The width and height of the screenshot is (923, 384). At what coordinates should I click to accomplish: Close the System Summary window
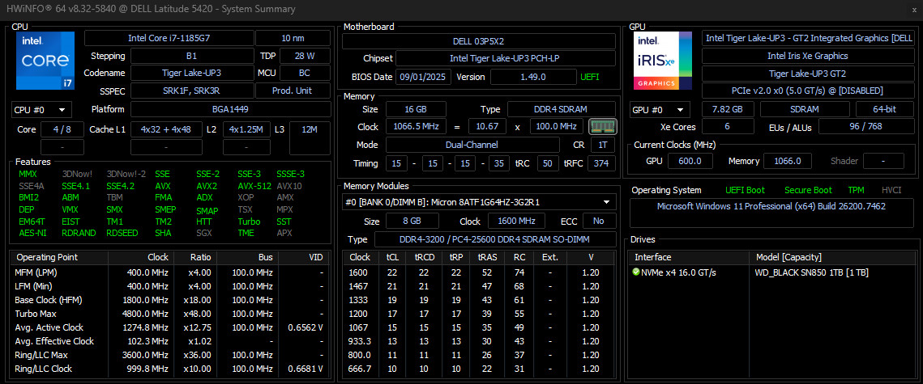coord(913,10)
